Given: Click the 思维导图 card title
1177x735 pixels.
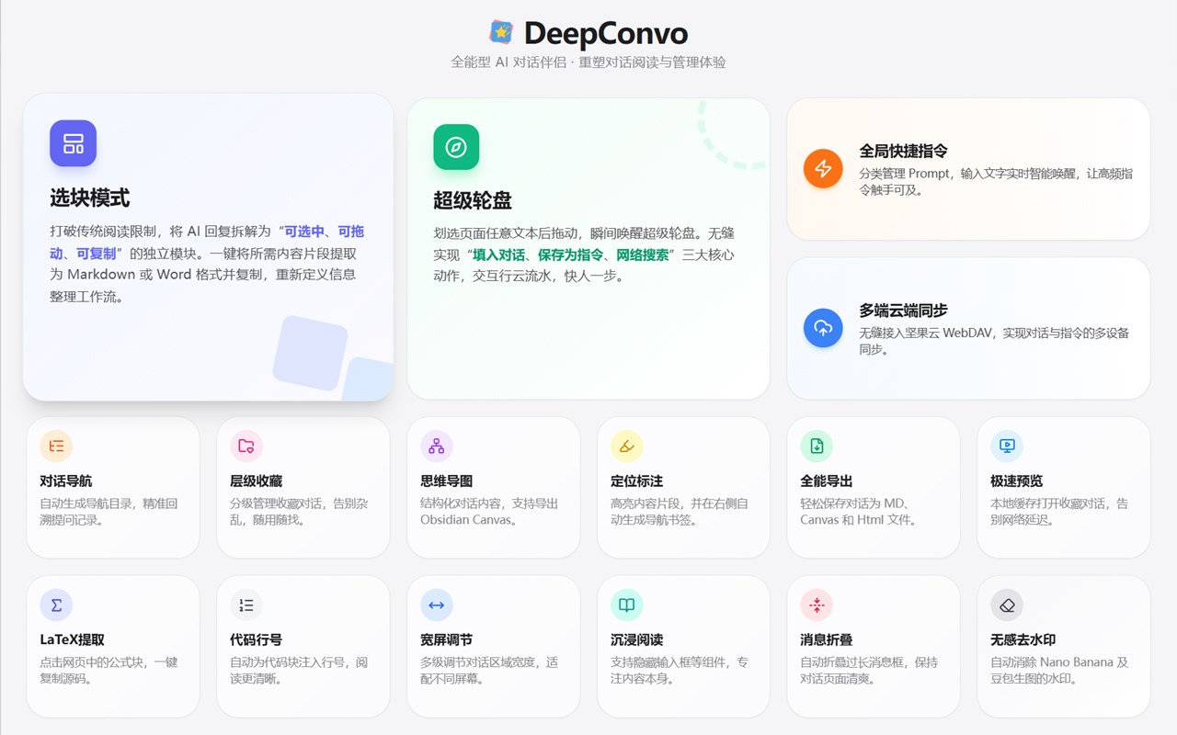Looking at the screenshot, I should coord(447,481).
